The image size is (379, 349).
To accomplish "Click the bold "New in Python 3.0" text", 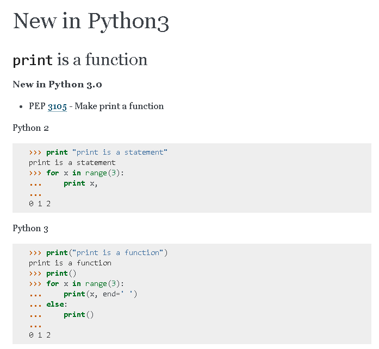I will (x=57, y=84).
